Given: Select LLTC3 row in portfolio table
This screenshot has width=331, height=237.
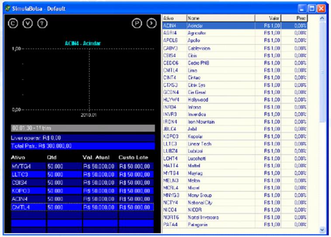Looking at the screenshot, I should pos(83,174).
